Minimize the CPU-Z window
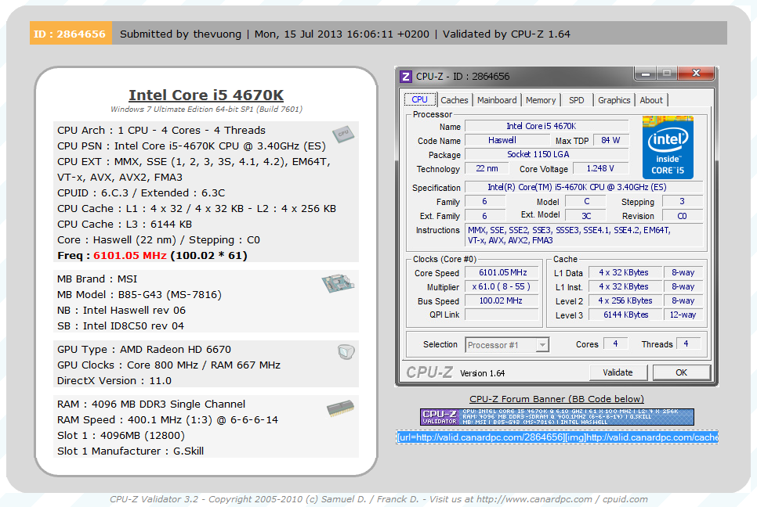The width and height of the screenshot is (757, 507). point(646,74)
